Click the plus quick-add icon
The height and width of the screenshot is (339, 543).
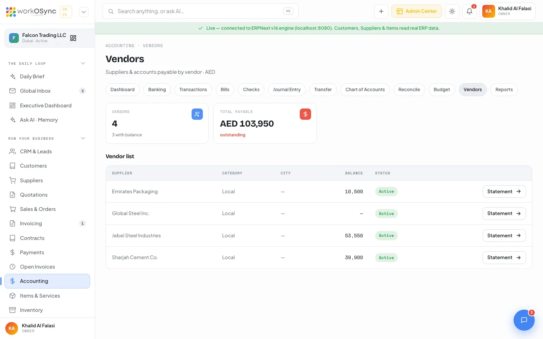pyautogui.click(x=381, y=11)
